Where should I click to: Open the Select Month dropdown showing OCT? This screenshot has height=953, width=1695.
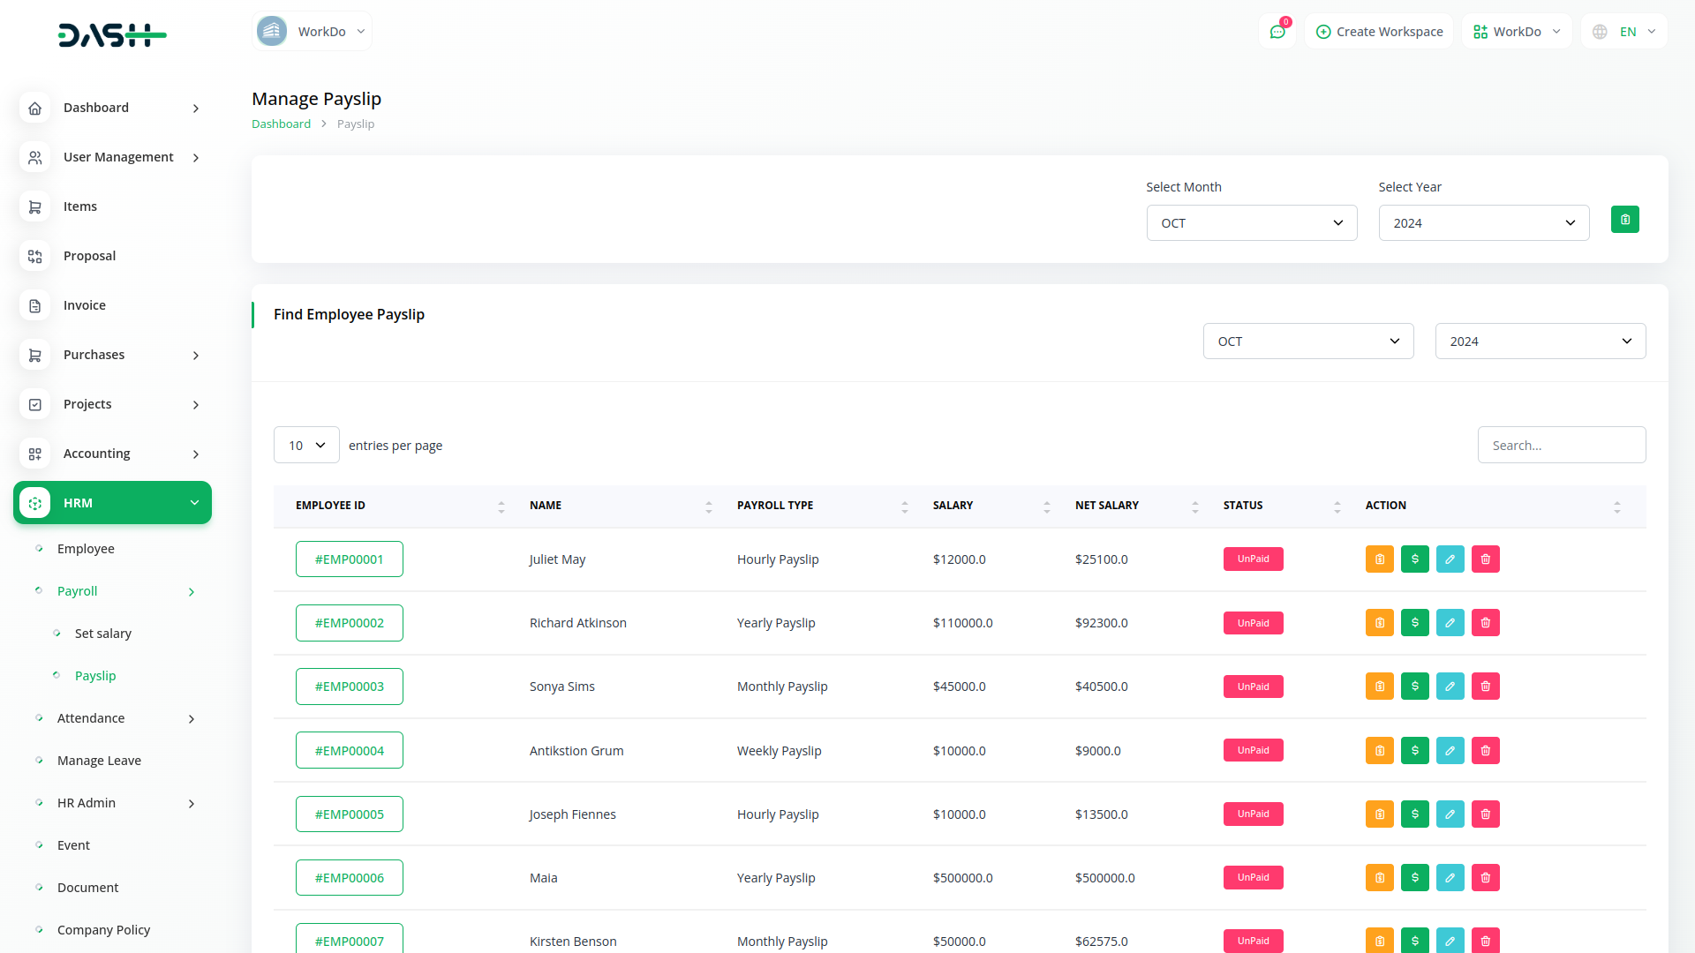(1252, 222)
